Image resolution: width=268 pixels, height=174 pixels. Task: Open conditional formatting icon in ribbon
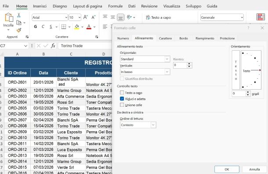click(261, 17)
